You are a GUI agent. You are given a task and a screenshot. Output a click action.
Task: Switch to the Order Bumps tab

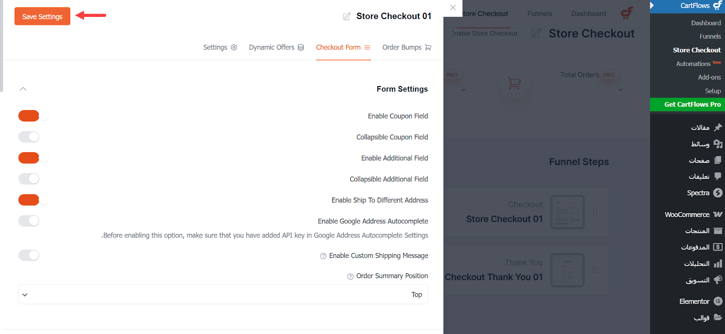[406, 47]
